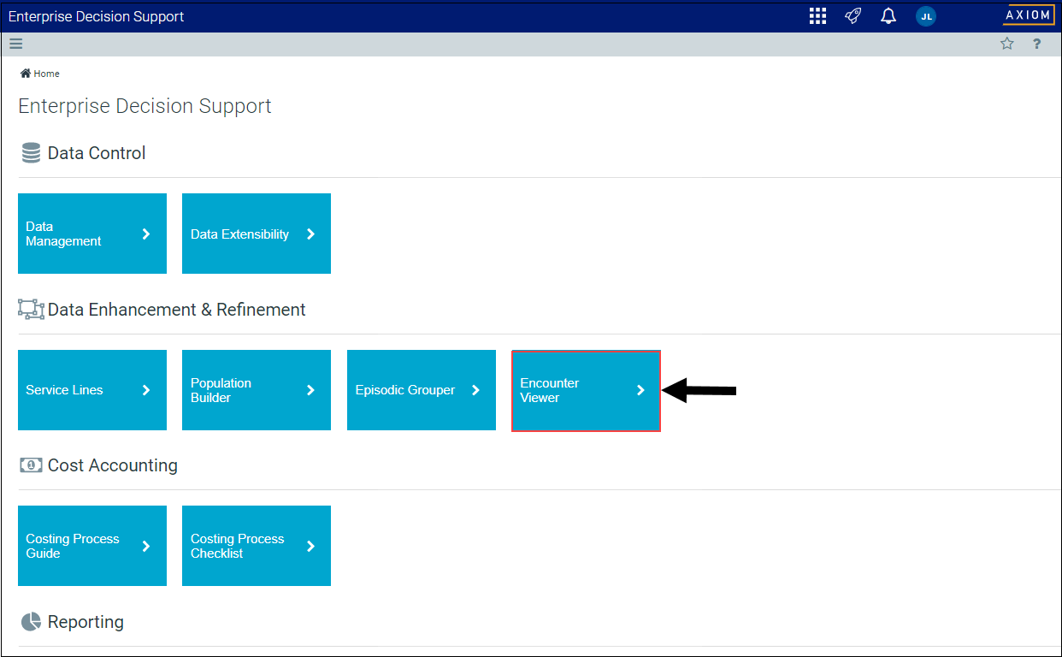This screenshot has height=657, width=1062.
Task: Open the JL user profile avatar
Action: click(x=925, y=16)
